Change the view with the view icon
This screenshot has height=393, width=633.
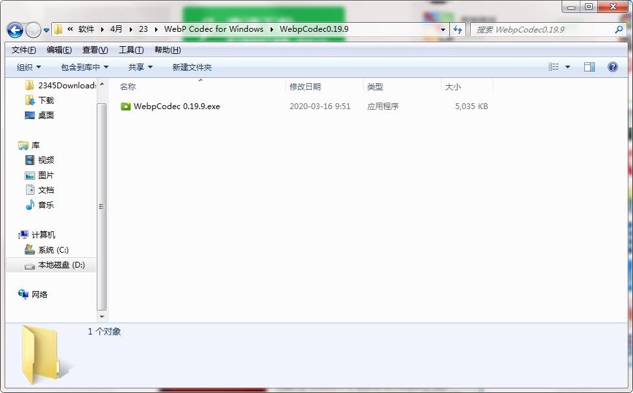click(x=554, y=67)
